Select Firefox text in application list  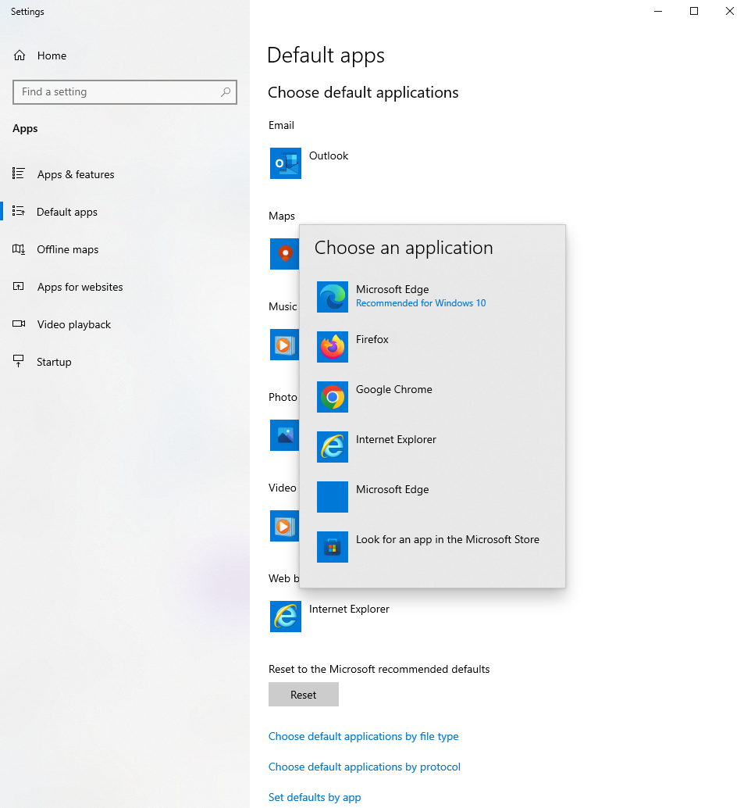(x=372, y=339)
